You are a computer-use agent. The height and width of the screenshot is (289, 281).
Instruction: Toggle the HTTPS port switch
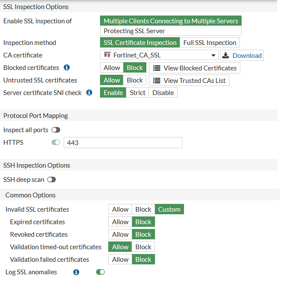coord(55,142)
